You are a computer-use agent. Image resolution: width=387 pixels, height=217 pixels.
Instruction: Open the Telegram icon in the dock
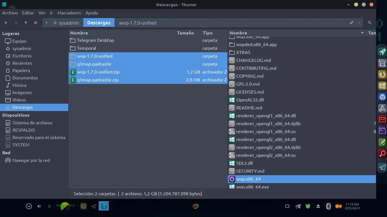(x=382, y=167)
